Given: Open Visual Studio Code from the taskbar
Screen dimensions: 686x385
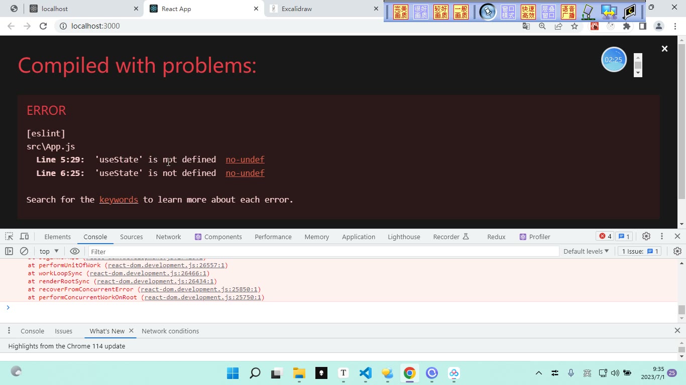Looking at the screenshot, I should click(366, 373).
